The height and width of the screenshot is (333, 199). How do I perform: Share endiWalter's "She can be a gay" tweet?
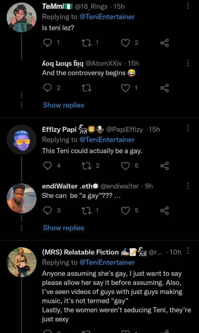[165, 210]
